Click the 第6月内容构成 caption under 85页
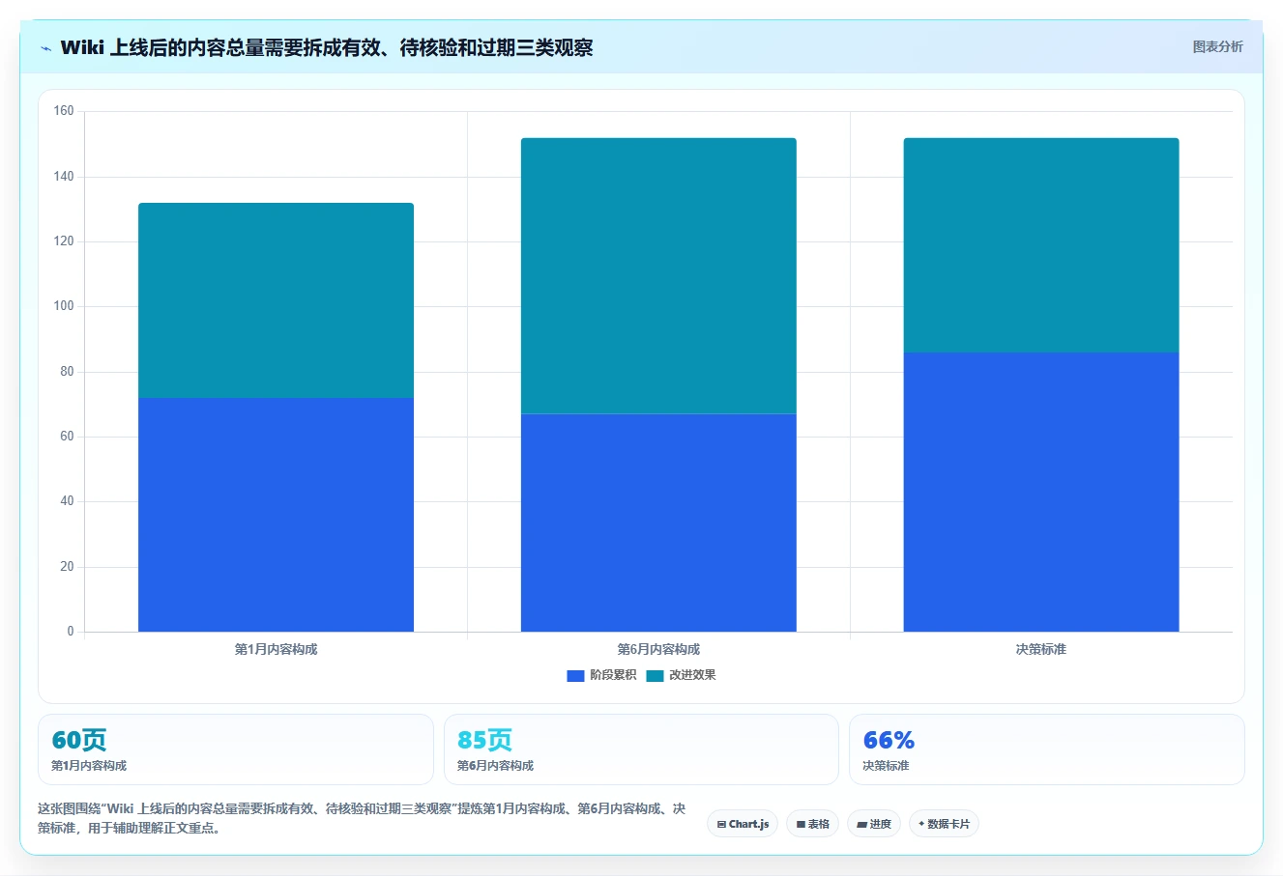The width and height of the screenshot is (1283, 876). pyautogui.click(x=495, y=766)
